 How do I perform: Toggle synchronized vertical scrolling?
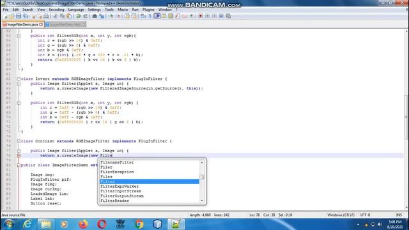coord(127,16)
